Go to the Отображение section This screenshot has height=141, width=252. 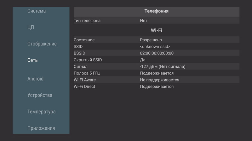tap(42, 44)
